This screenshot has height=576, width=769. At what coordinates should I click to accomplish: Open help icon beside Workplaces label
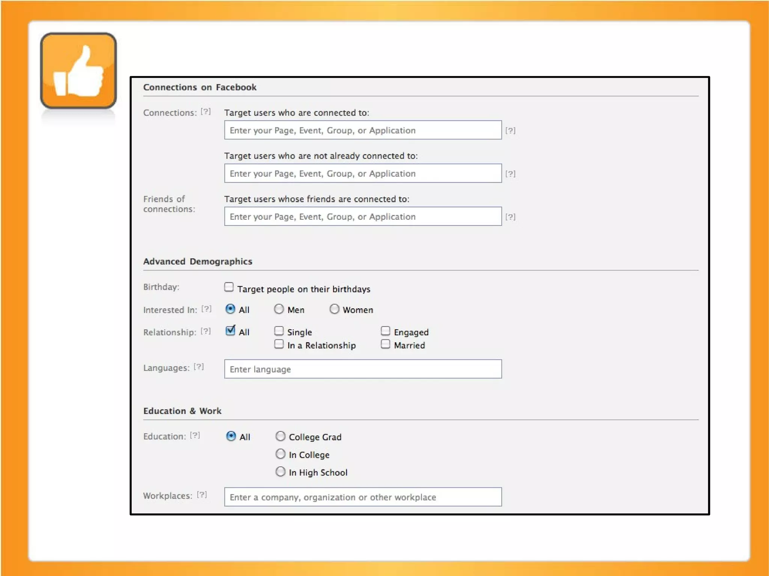[202, 495]
